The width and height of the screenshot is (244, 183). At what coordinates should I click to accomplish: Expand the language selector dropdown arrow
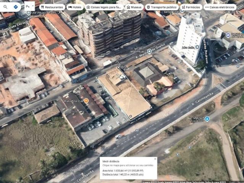pos(33,6)
